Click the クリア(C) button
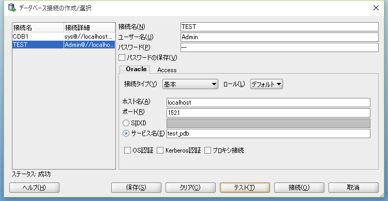Screen dimensions: 388x201 click(x=190, y=188)
